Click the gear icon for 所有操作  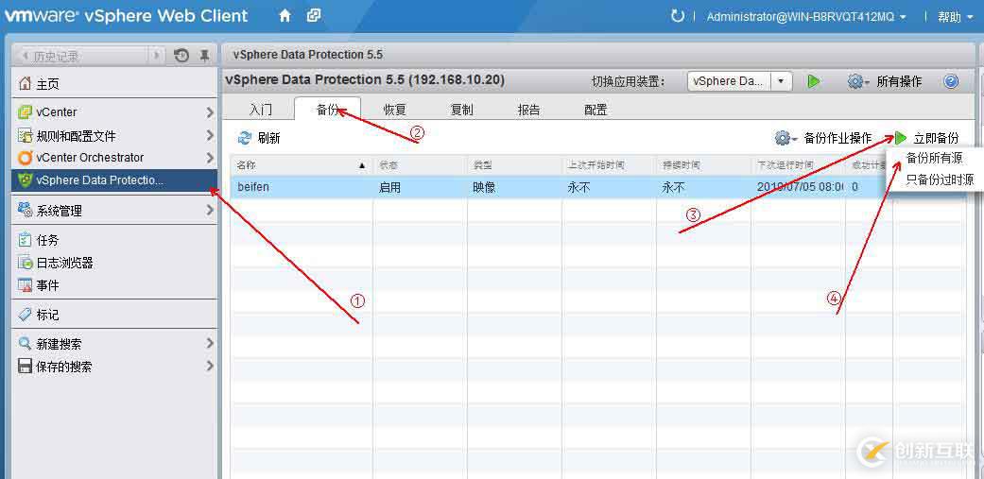(x=858, y=81)
